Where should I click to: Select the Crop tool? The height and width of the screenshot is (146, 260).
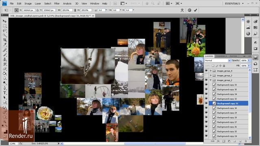(x=4, y=40)
